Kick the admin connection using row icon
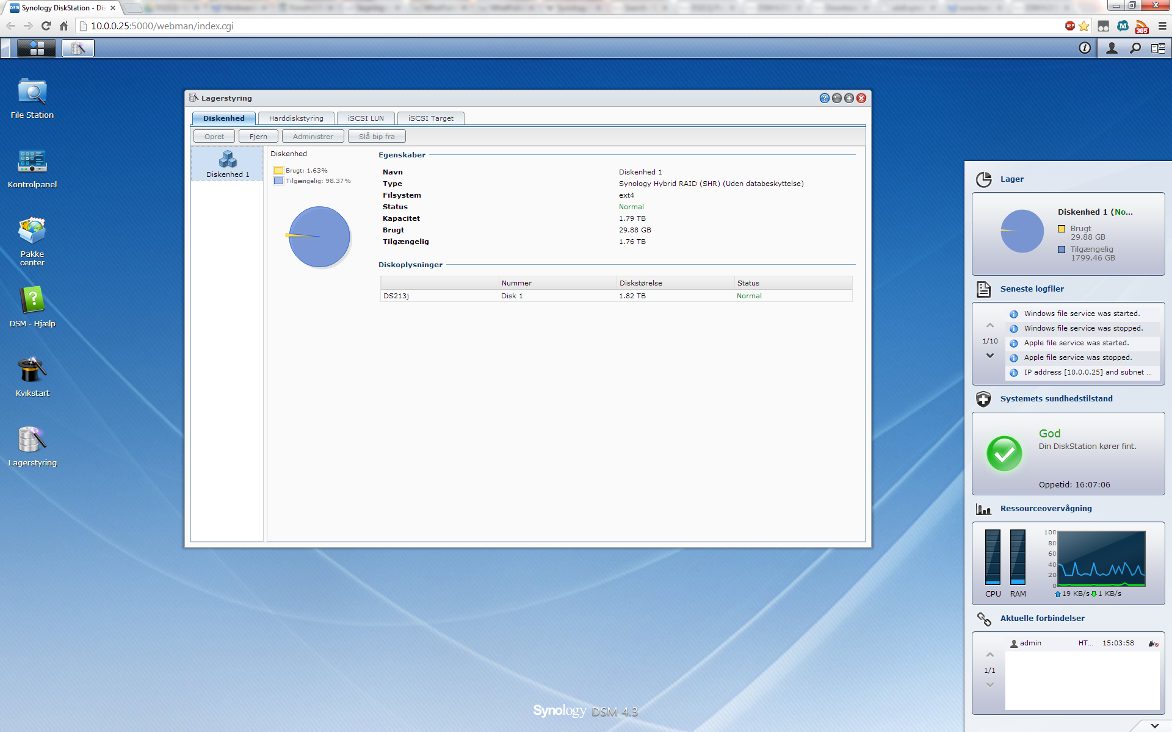The width and height of the screenshot is (1172, 732). tap(1153, 644)
